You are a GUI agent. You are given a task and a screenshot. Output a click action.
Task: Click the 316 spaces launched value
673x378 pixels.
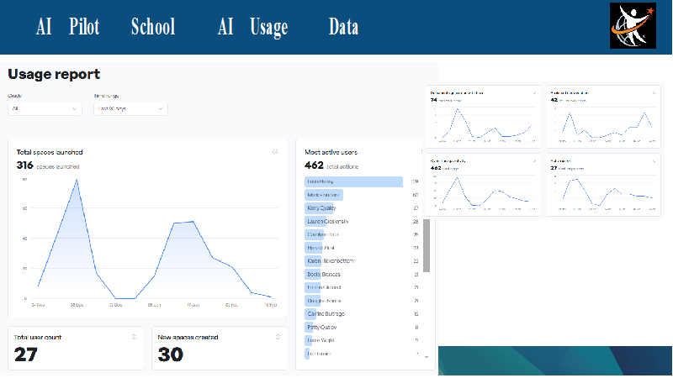[x=48, y=165]
